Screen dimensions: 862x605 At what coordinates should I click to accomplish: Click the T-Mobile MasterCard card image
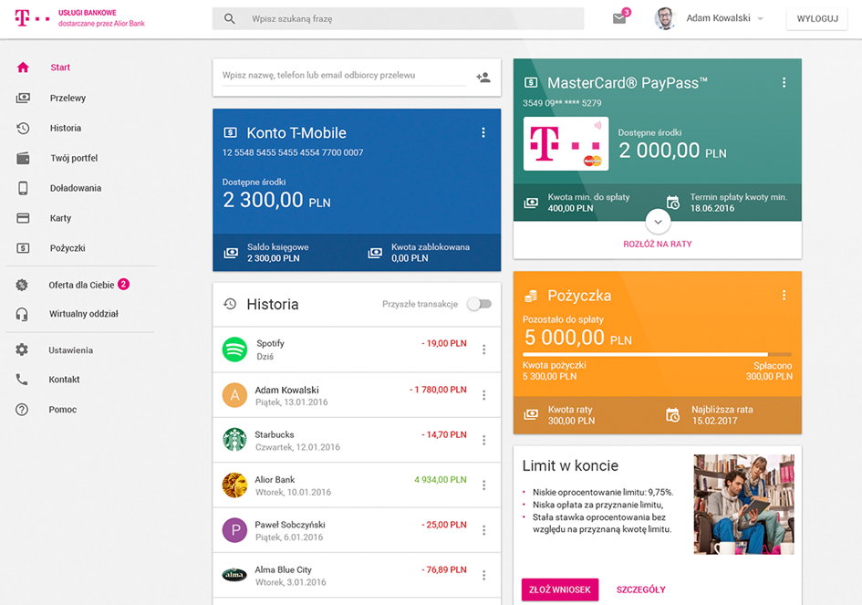[x=566, y=143]
